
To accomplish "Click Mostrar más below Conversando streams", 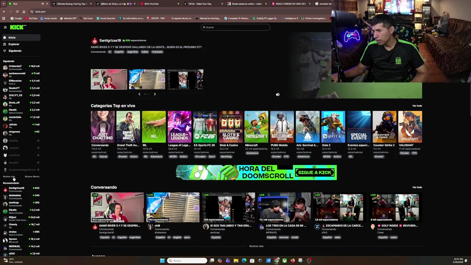I will pos(256,246).
